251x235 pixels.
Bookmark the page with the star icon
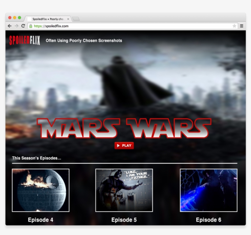[x=234, y=26]
